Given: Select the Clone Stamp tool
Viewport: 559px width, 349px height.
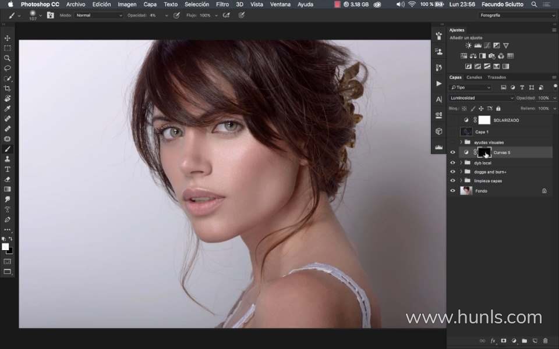Looking at the screenshot, I should click(7, 159).
